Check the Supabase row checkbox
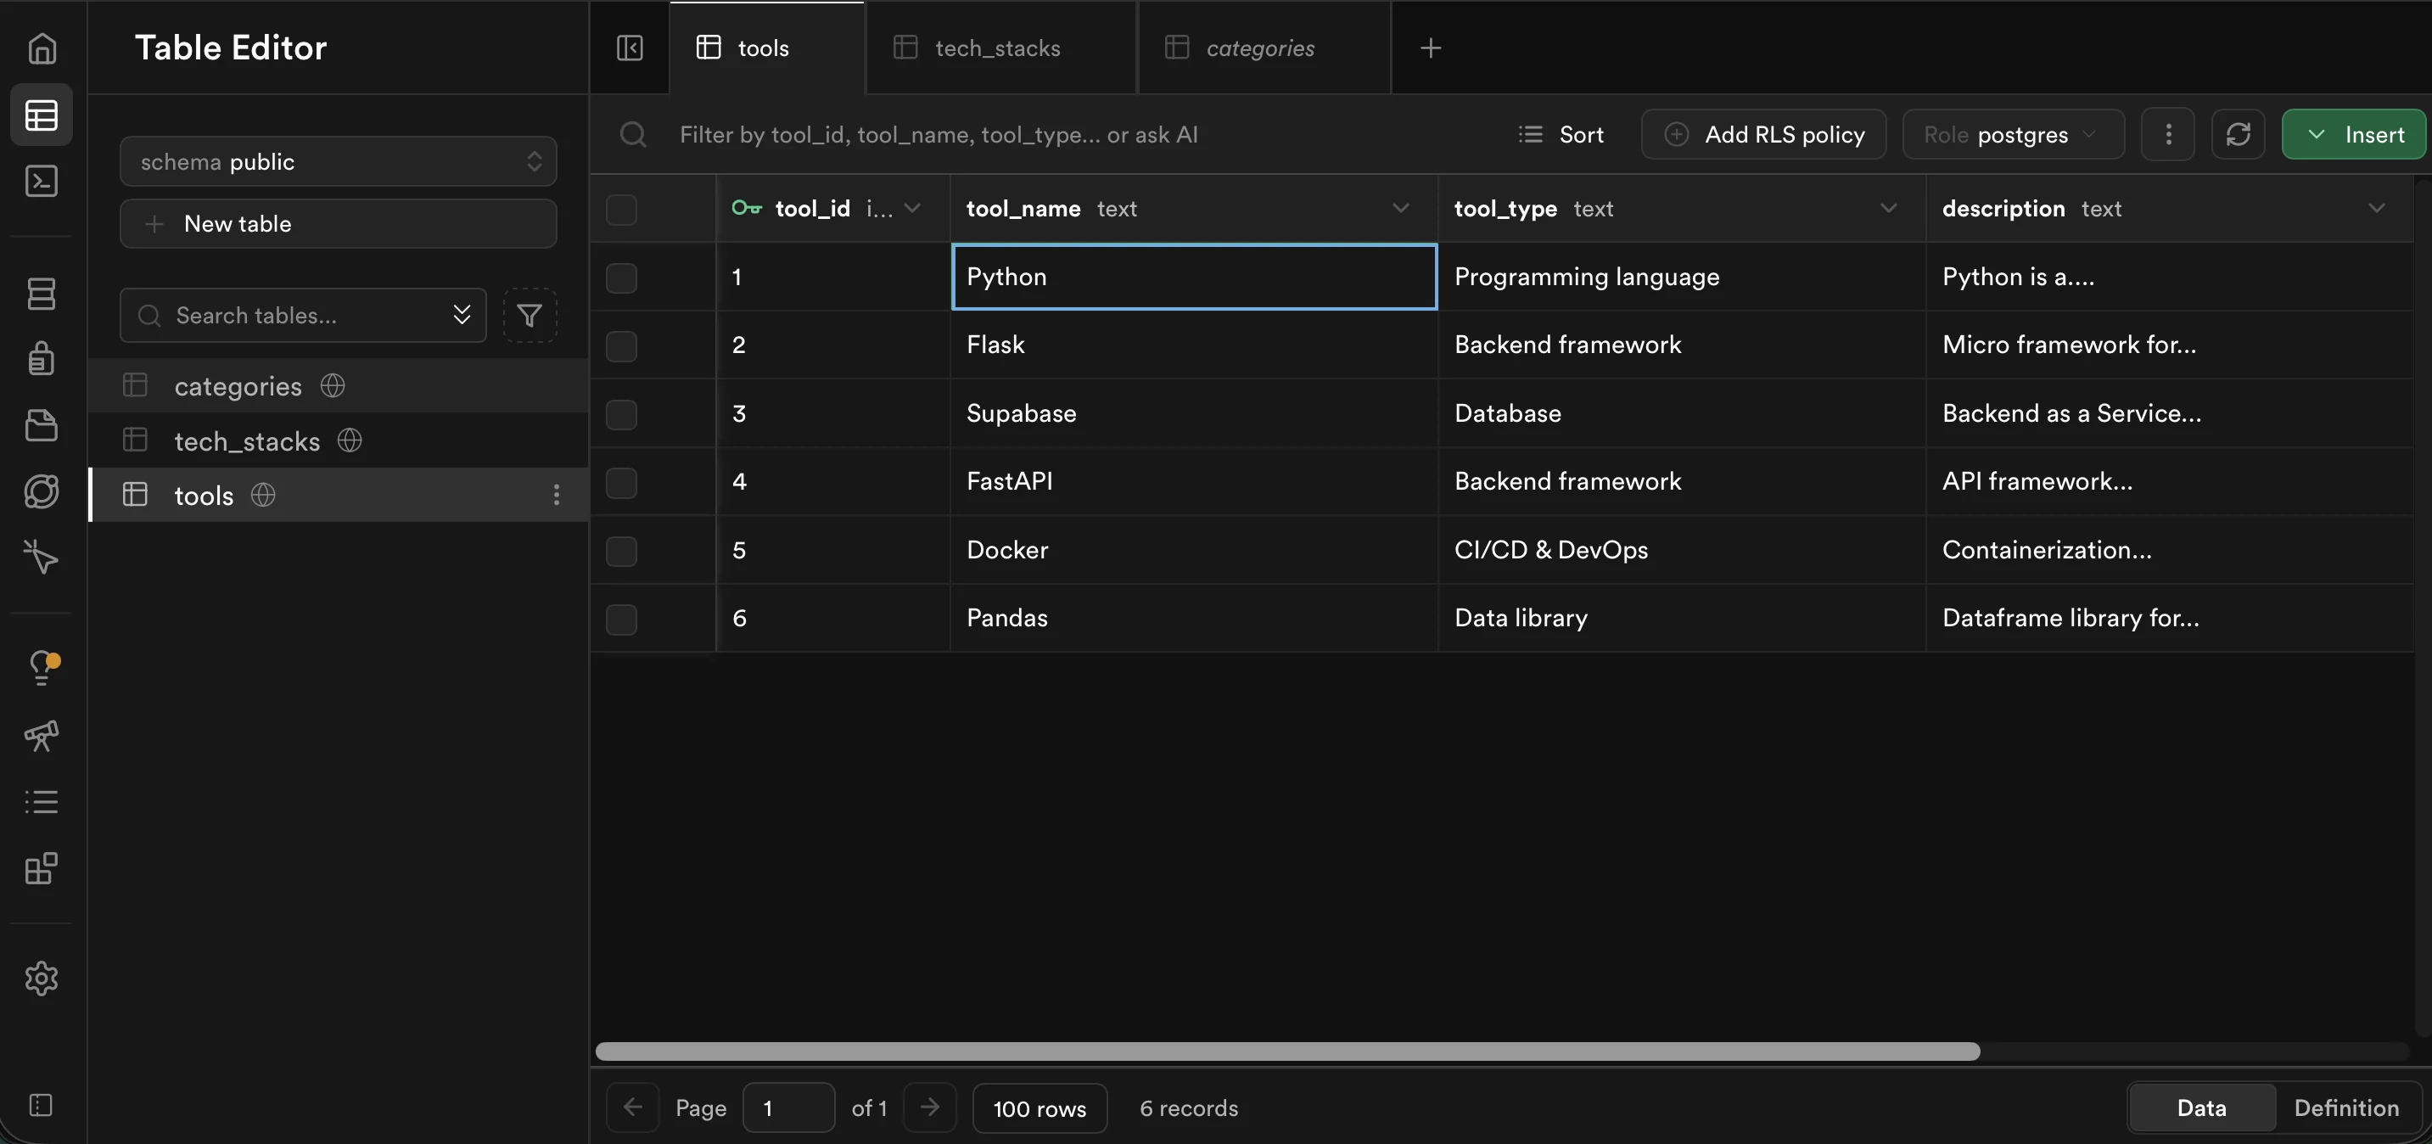This screenshot has width=2432, height=1144. 621,414
